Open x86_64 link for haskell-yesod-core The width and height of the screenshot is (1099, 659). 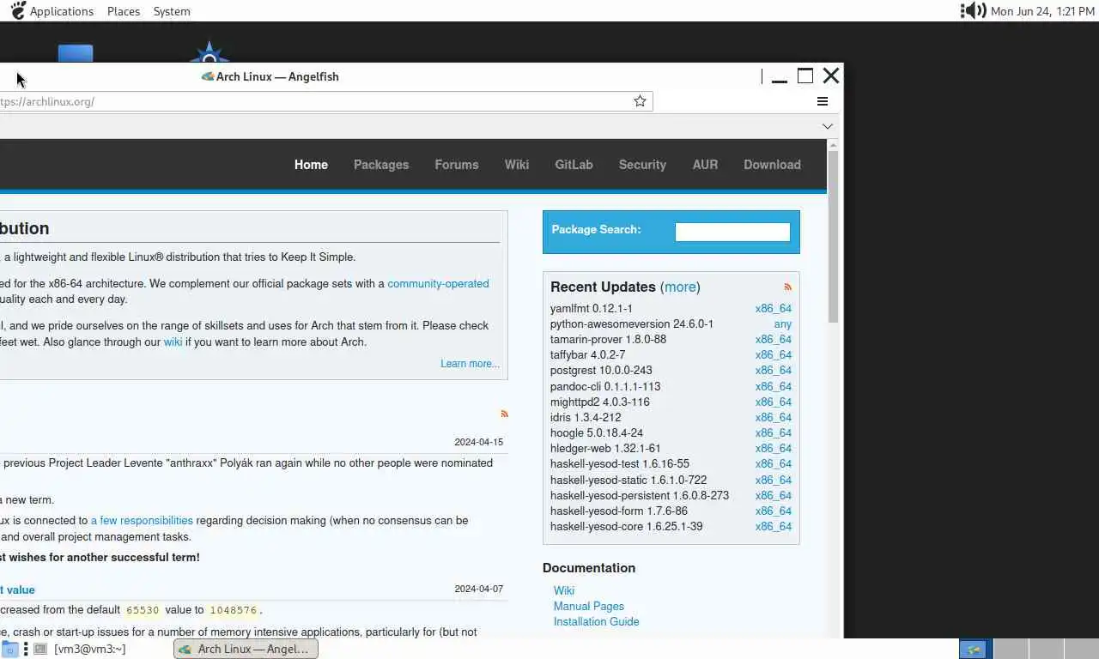pos(774,527)
